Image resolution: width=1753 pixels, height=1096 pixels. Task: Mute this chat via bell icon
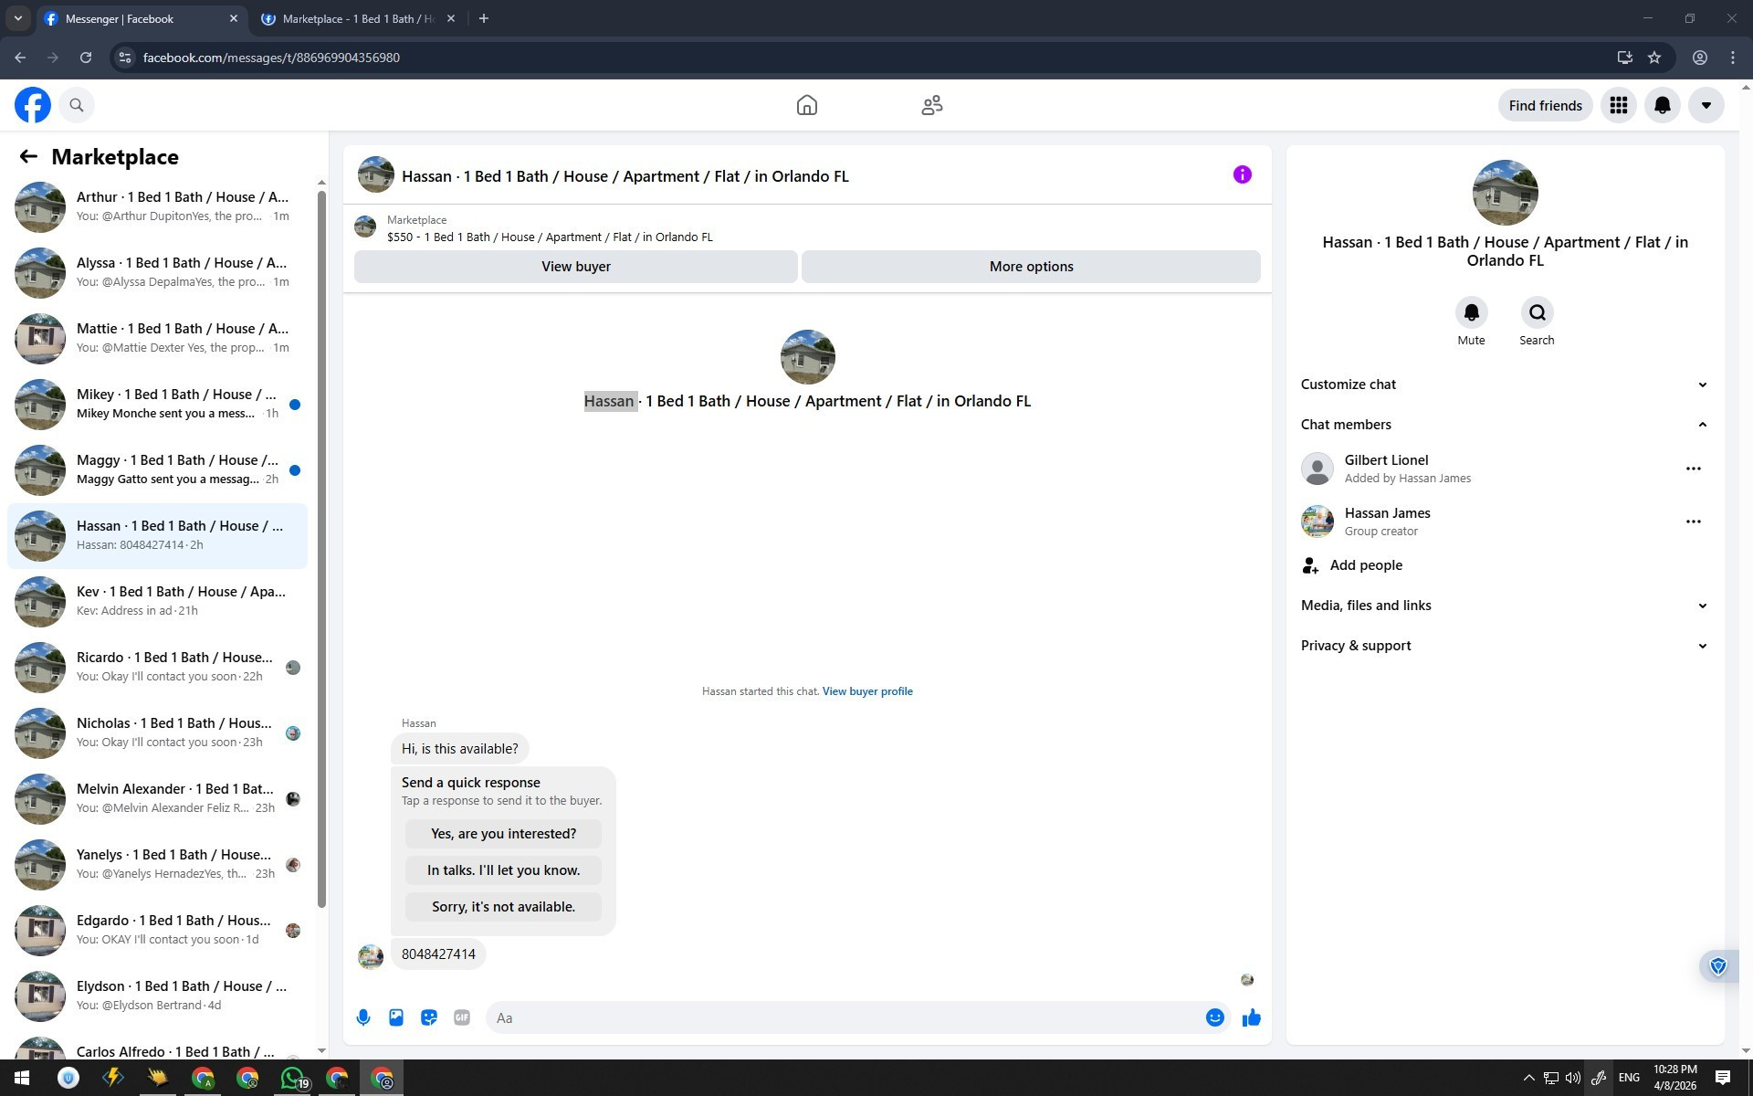coord(1471,313)
